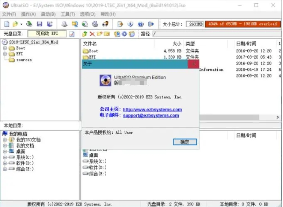Click the red X delete icon

92,34
